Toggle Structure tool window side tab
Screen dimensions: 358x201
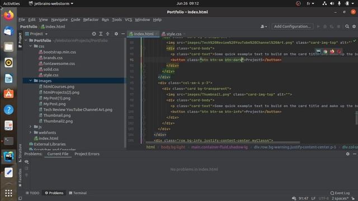tap(20, 152)
